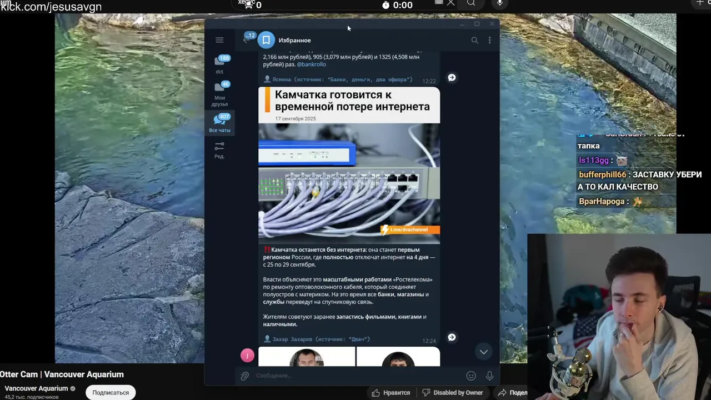Open the right photo in album message

[398, 357]
